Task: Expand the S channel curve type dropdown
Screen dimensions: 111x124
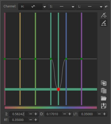Action: click(x=73, y=7)
